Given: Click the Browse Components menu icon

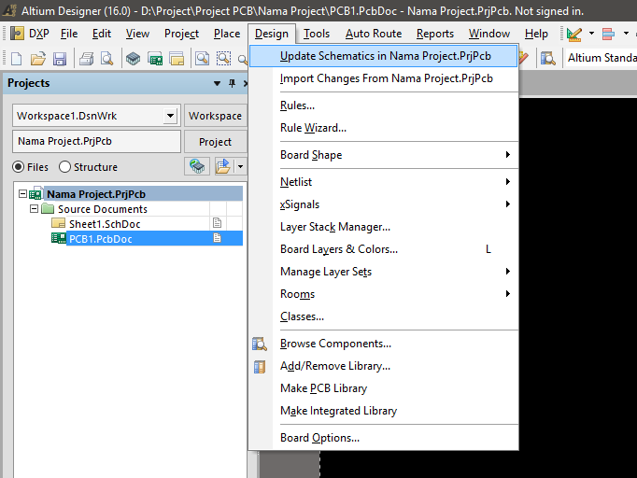Looking at the screenshot, I should click(x=259, y=344).
